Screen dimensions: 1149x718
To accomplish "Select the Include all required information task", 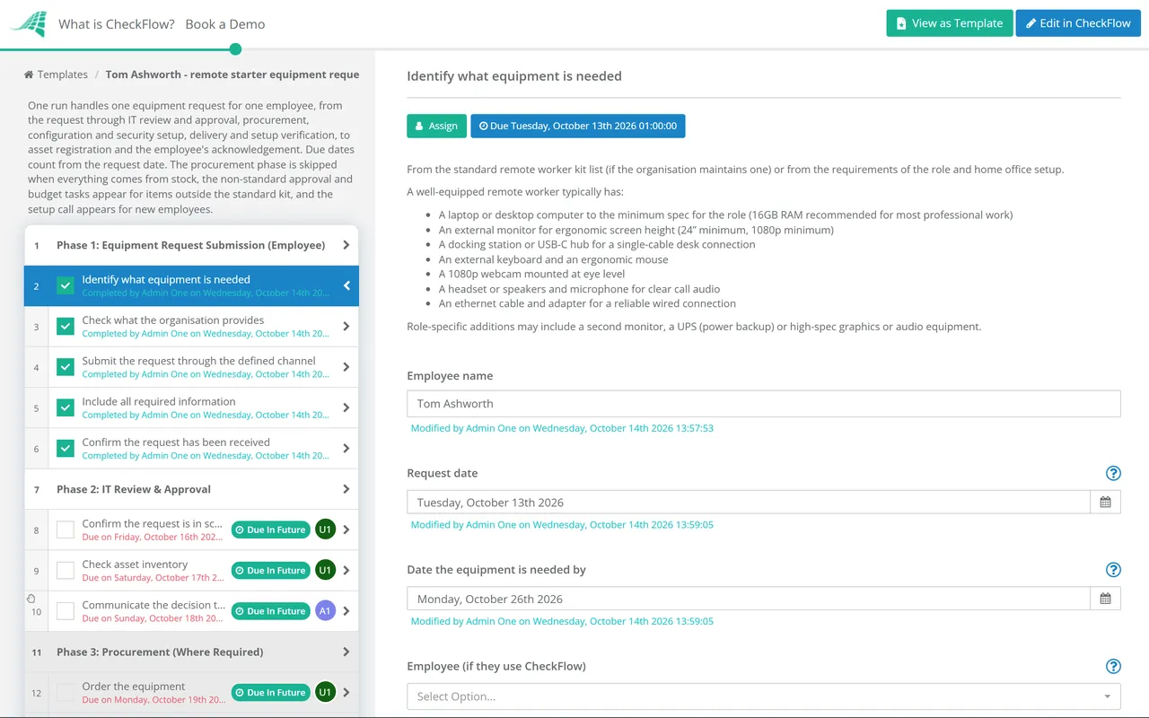I will 191,408.
